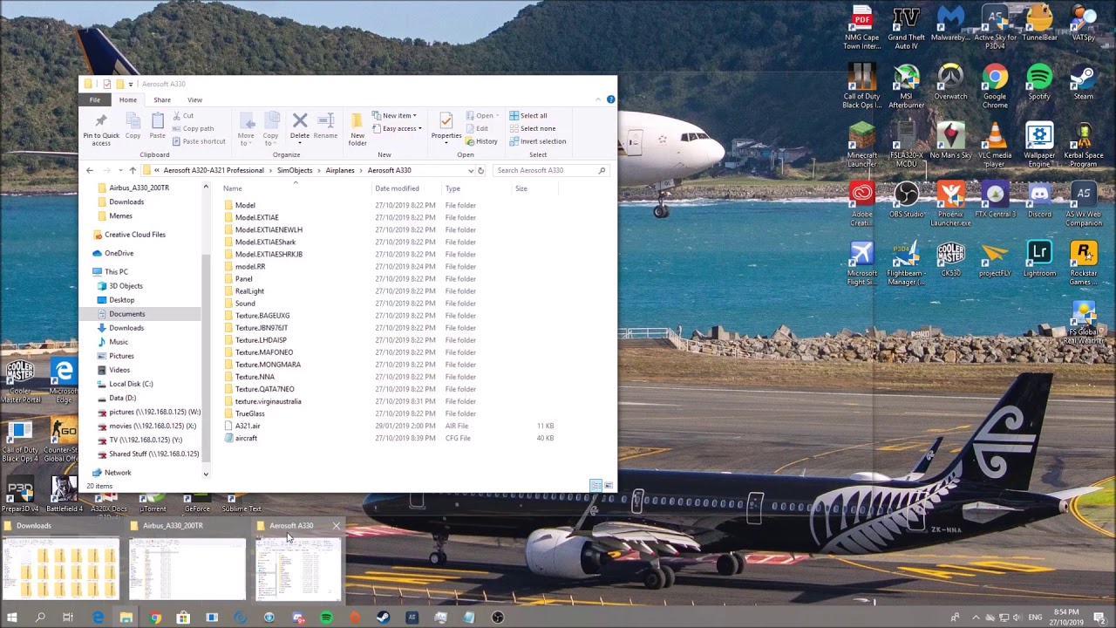
Task: Open the blue Explorer help question icon
Action: [x=610, y=99]
